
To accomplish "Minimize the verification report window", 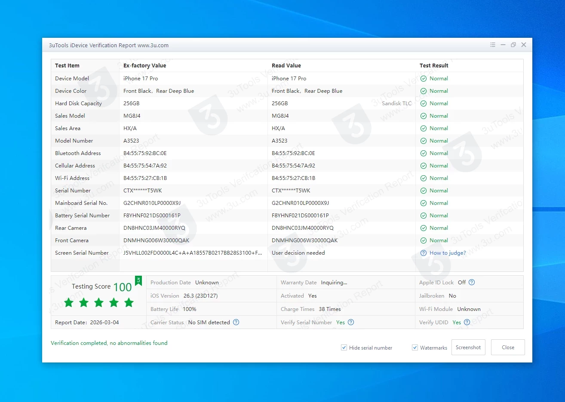I will pyautogui.click(x=503, y=45).
